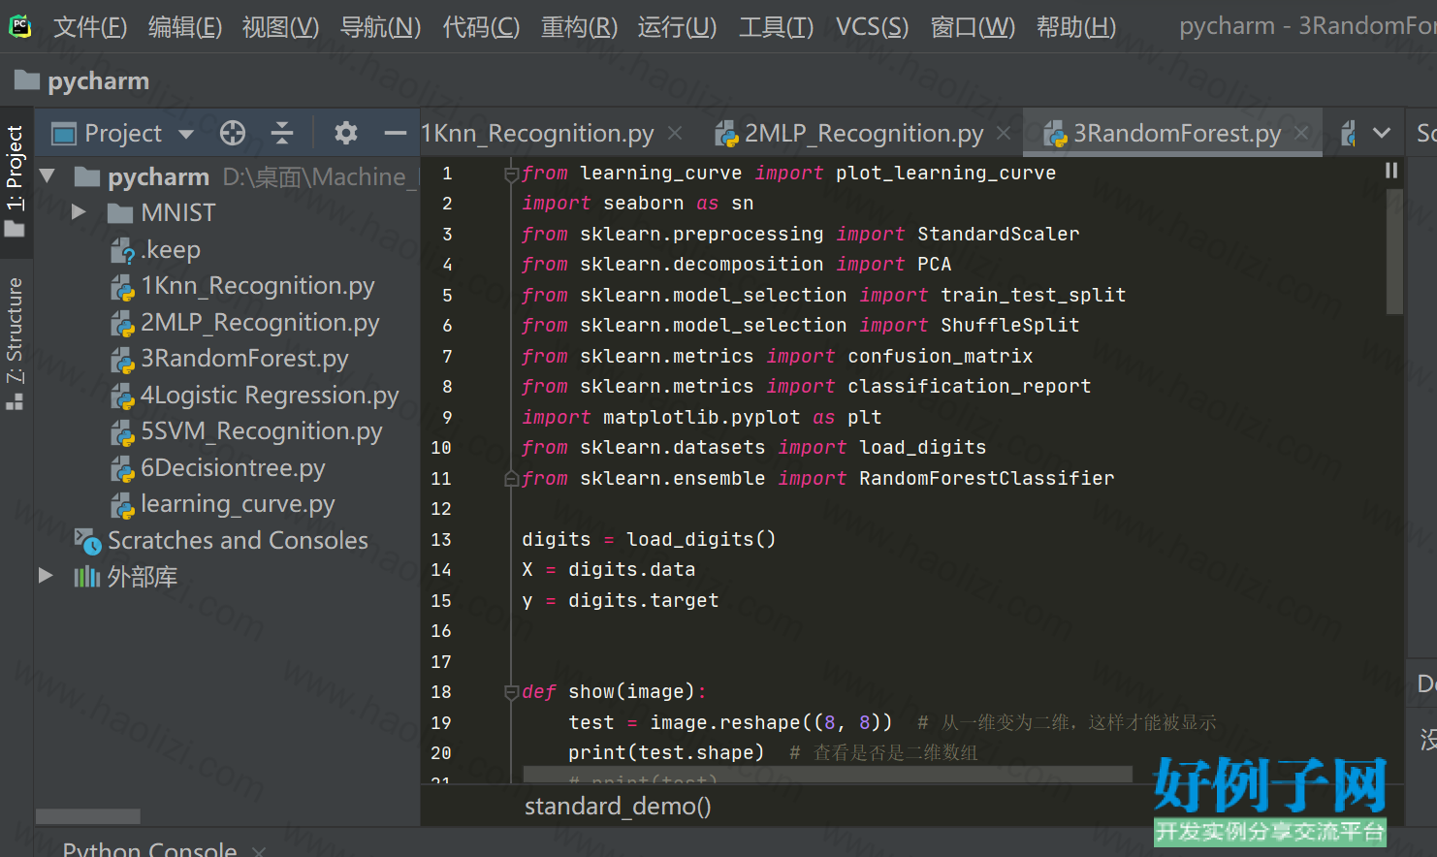Open the 运行(U) menu
Viewport: 1437px width, 857px height.
(x=677, y=26)
